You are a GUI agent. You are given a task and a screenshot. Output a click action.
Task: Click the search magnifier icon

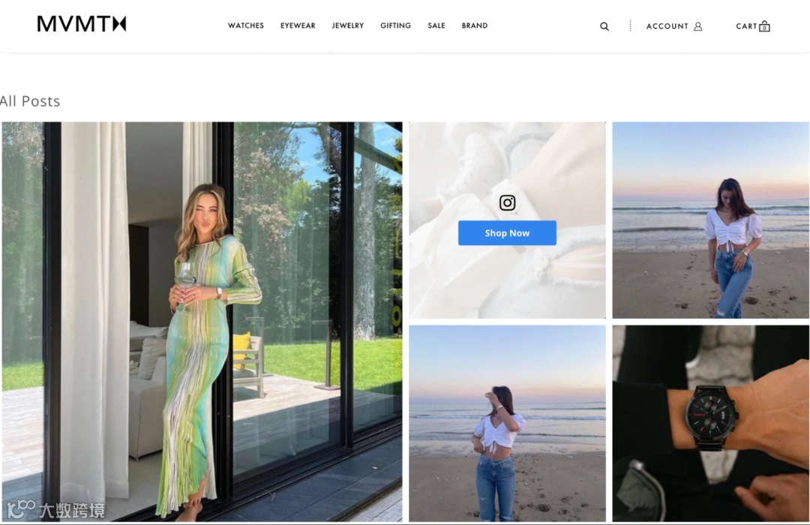pyautogui.click(x=604, y=26)
